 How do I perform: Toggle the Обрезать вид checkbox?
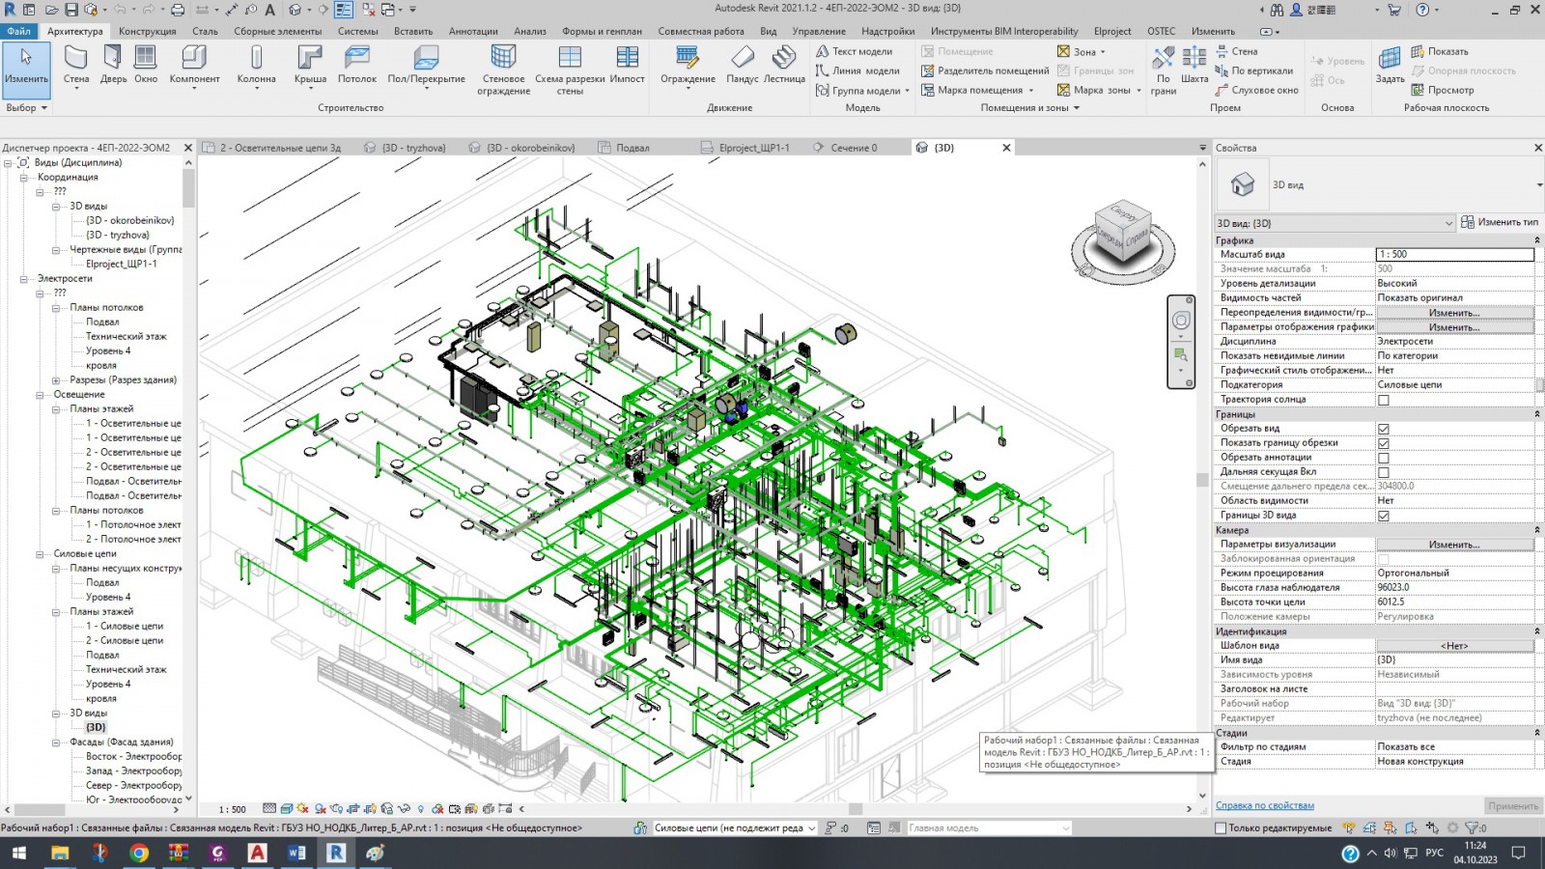click(1384, 429)
